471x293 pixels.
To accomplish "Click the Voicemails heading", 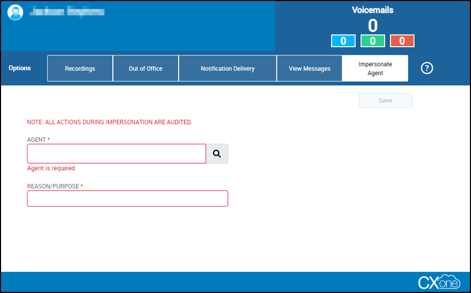I will 372,10.
